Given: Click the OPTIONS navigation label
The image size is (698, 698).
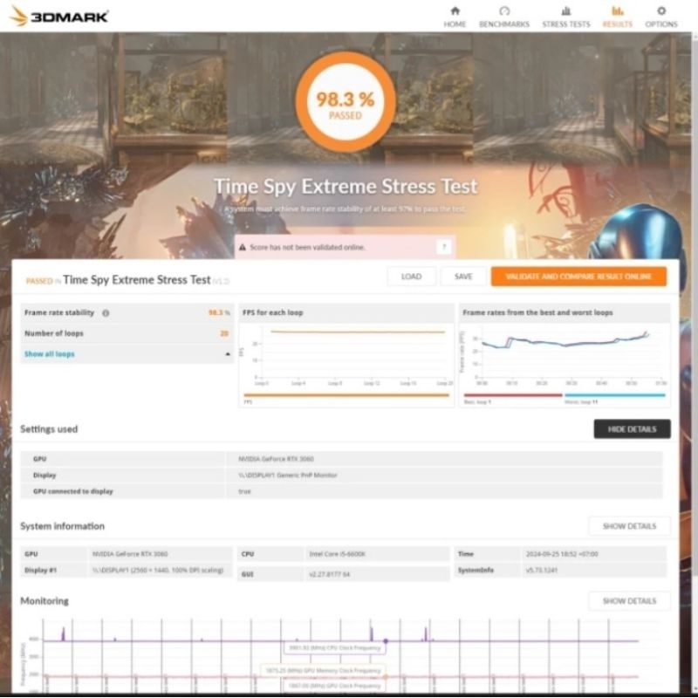Looking at the screenshot, I should click(x=661, y=24).
